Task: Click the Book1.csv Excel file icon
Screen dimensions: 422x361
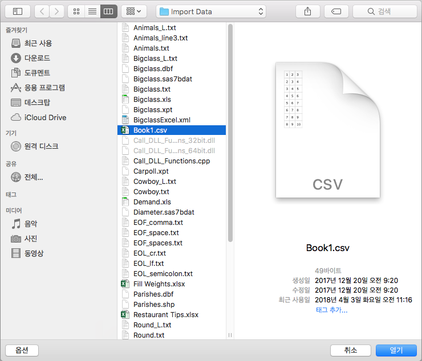Action: coord(125,130)
